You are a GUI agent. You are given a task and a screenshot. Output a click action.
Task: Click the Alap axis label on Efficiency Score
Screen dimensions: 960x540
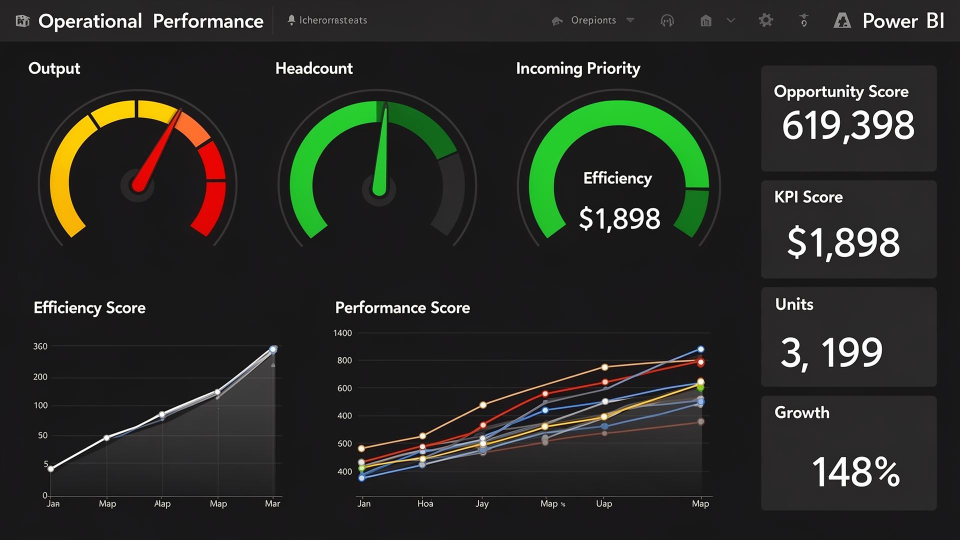point(162,503)
